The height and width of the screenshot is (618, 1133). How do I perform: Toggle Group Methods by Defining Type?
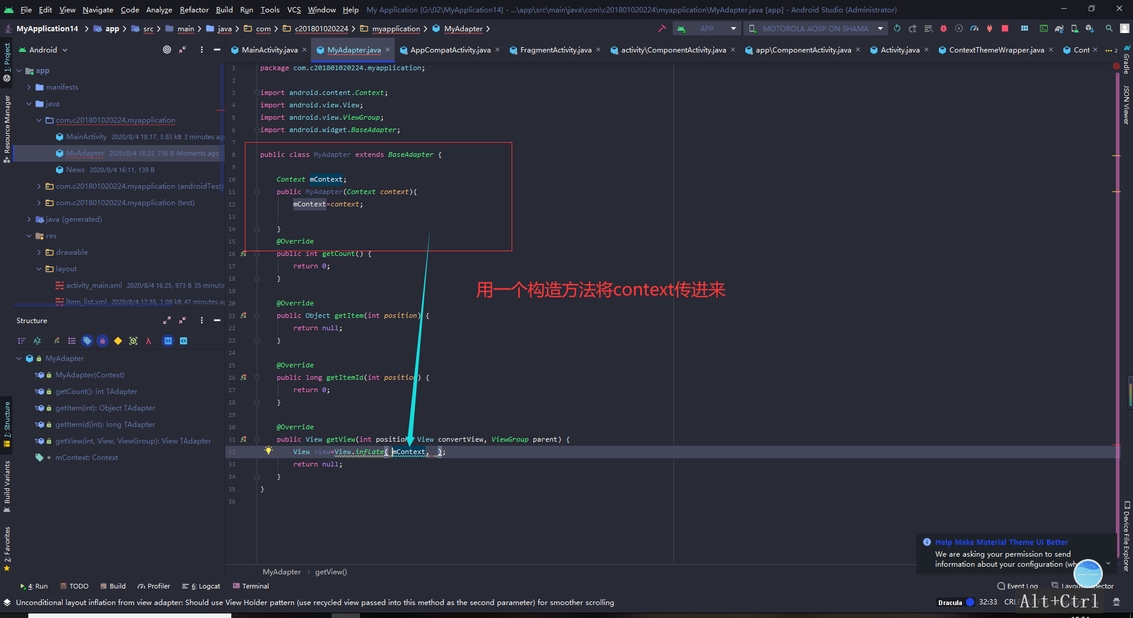click(72, 341)
